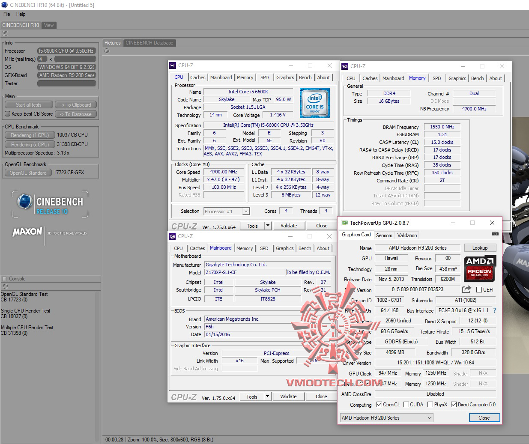Toggle the UEFI checkbox in GPU-Z
The height and width of the screenshot is (444, 529).
point(479,290)
